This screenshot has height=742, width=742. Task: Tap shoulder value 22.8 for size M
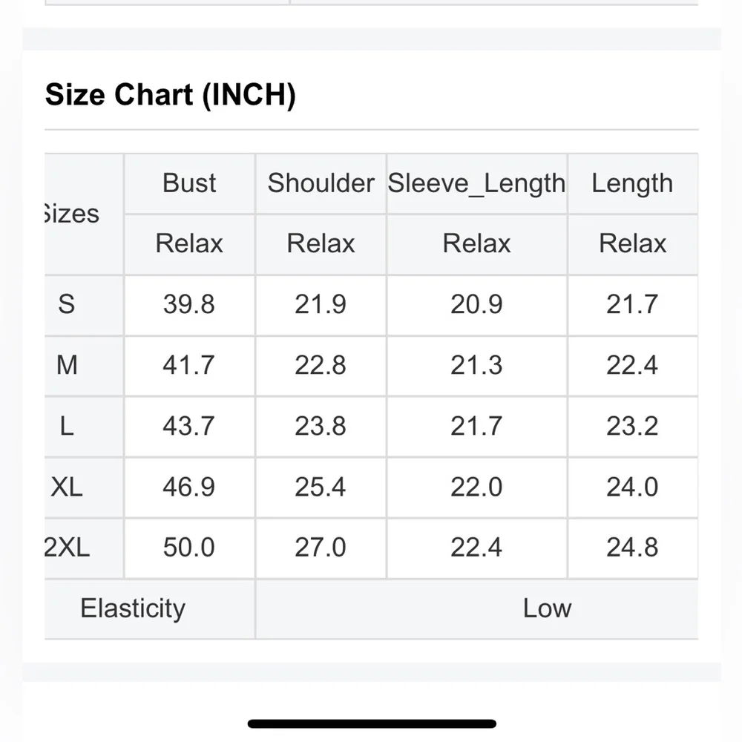point(321,365)
